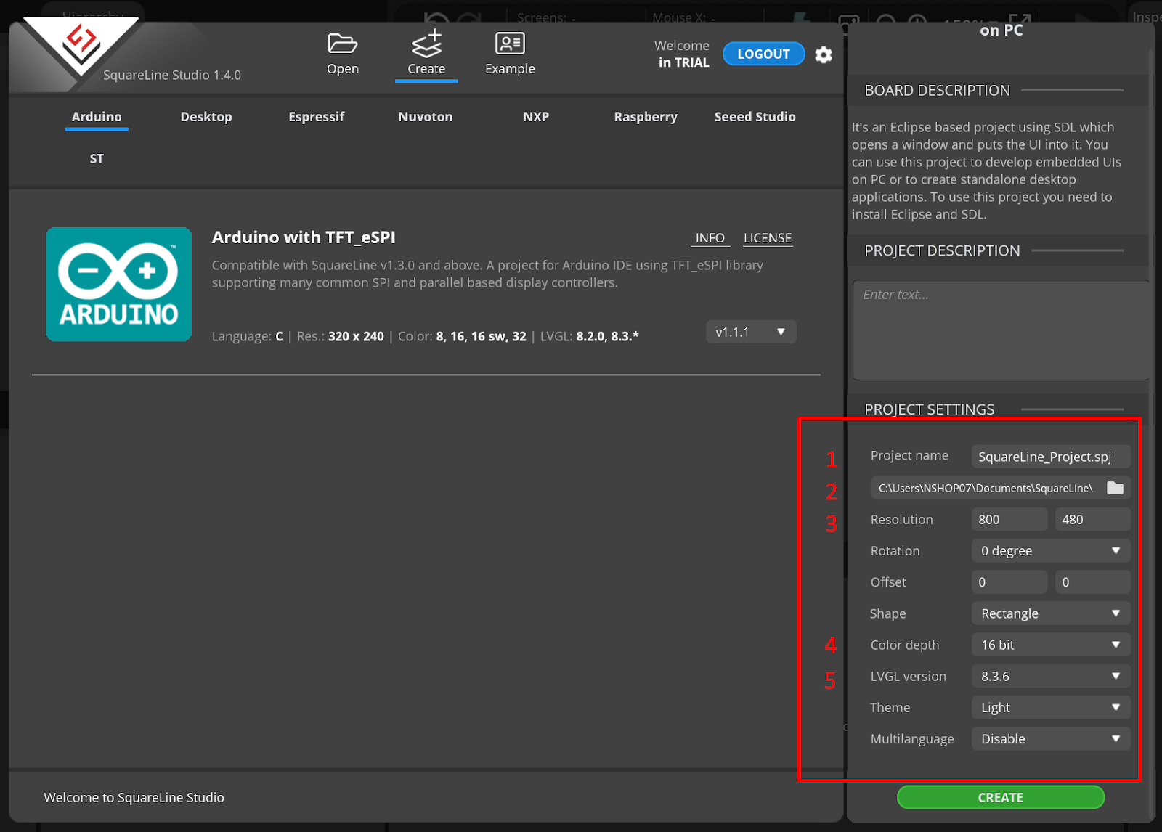Click the BOARD DESCRIPTION heading
The image size is (1162, 832).
(937, 91)
